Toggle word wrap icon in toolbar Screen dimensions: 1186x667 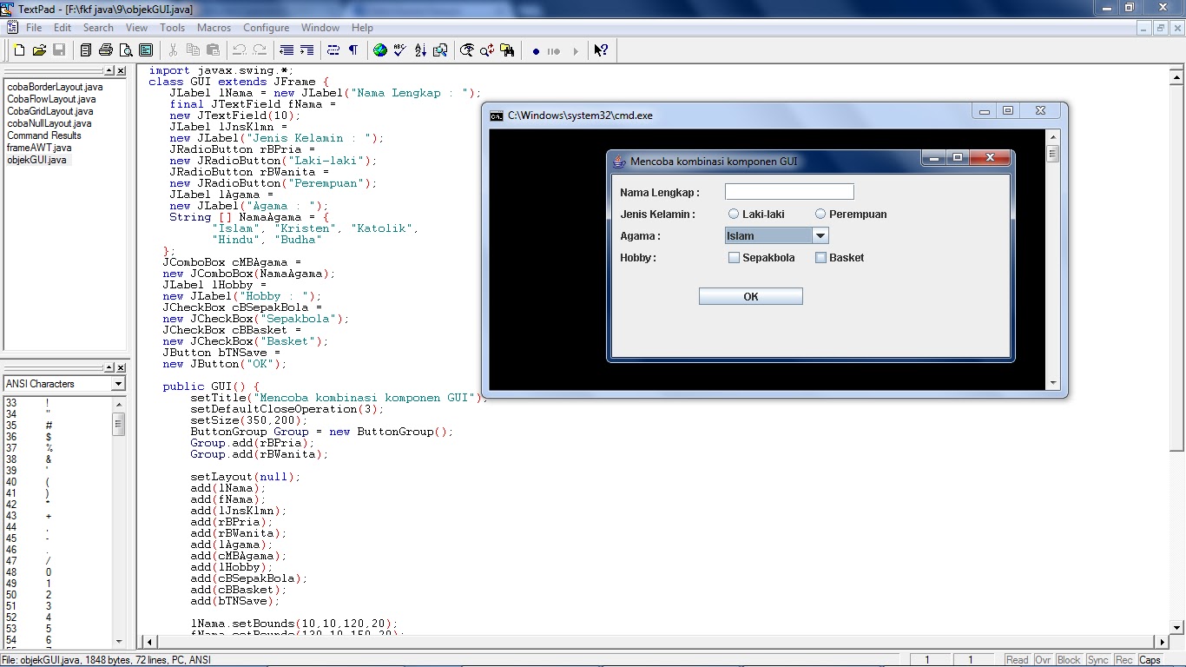point(333,50)
